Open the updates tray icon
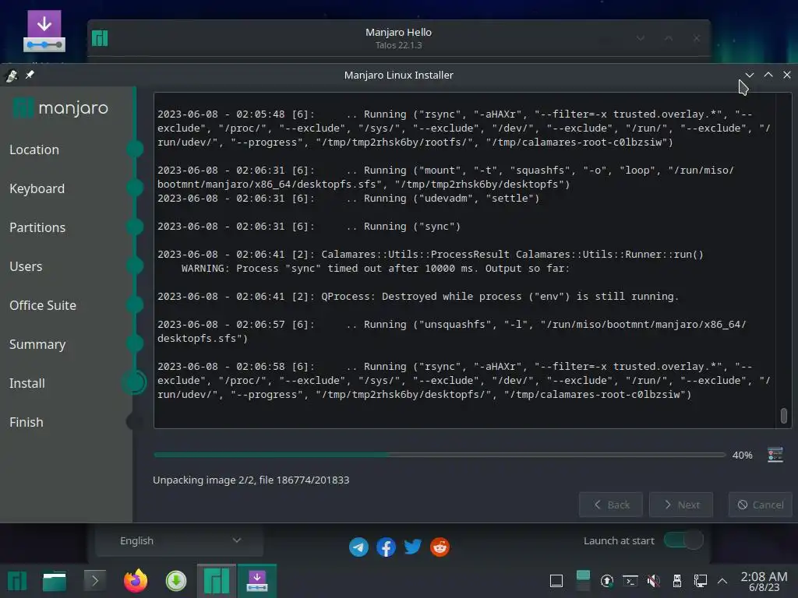The image size is (798, 598). [x=606, y=581]
